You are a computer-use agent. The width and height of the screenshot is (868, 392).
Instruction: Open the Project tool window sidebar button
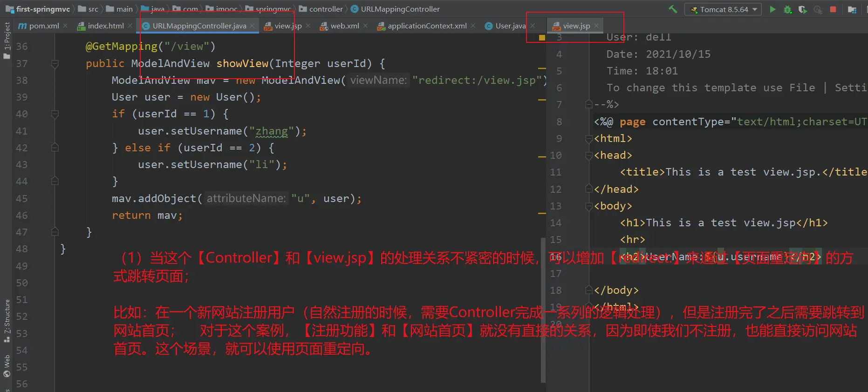point(7,41)
